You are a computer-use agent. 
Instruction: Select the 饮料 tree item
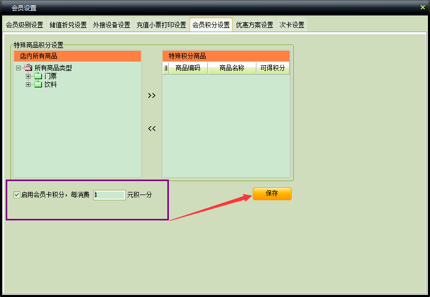coord(50,85)
